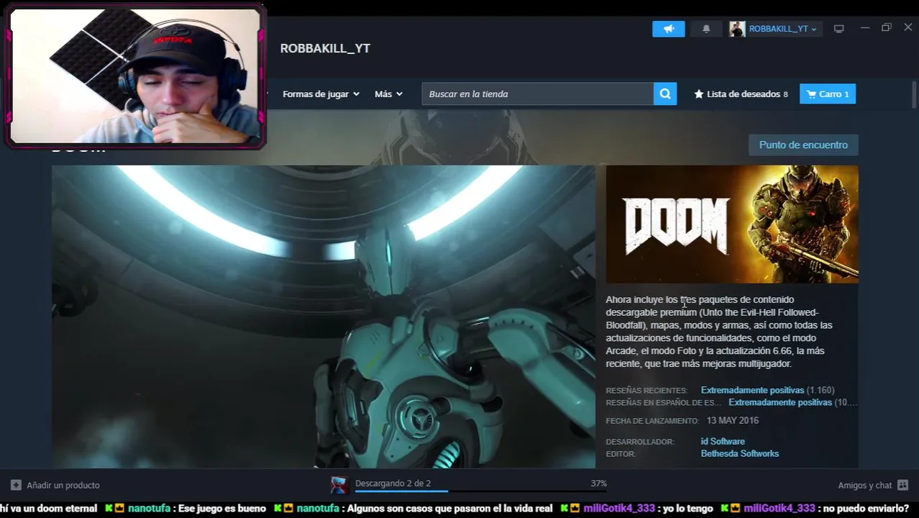This screenshot has width=919, height=518.
Task: Open id Software developer link
Action: coord(723,441)
